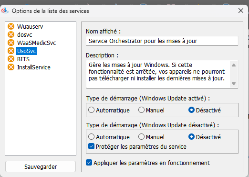Select the Wuauserv service in the list
Viewport: 249px width, 177px height.
[30, 26]
